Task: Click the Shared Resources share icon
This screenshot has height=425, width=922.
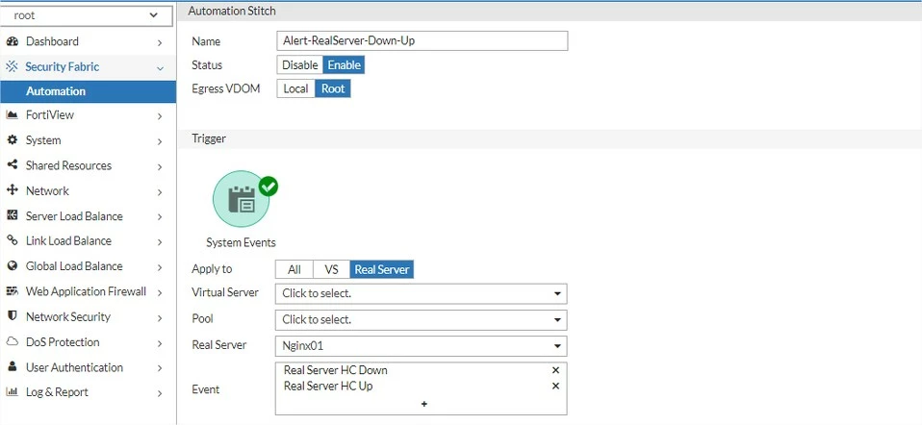Action: point(12,165)
